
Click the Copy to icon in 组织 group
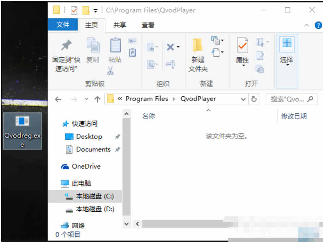coord(151,65)
